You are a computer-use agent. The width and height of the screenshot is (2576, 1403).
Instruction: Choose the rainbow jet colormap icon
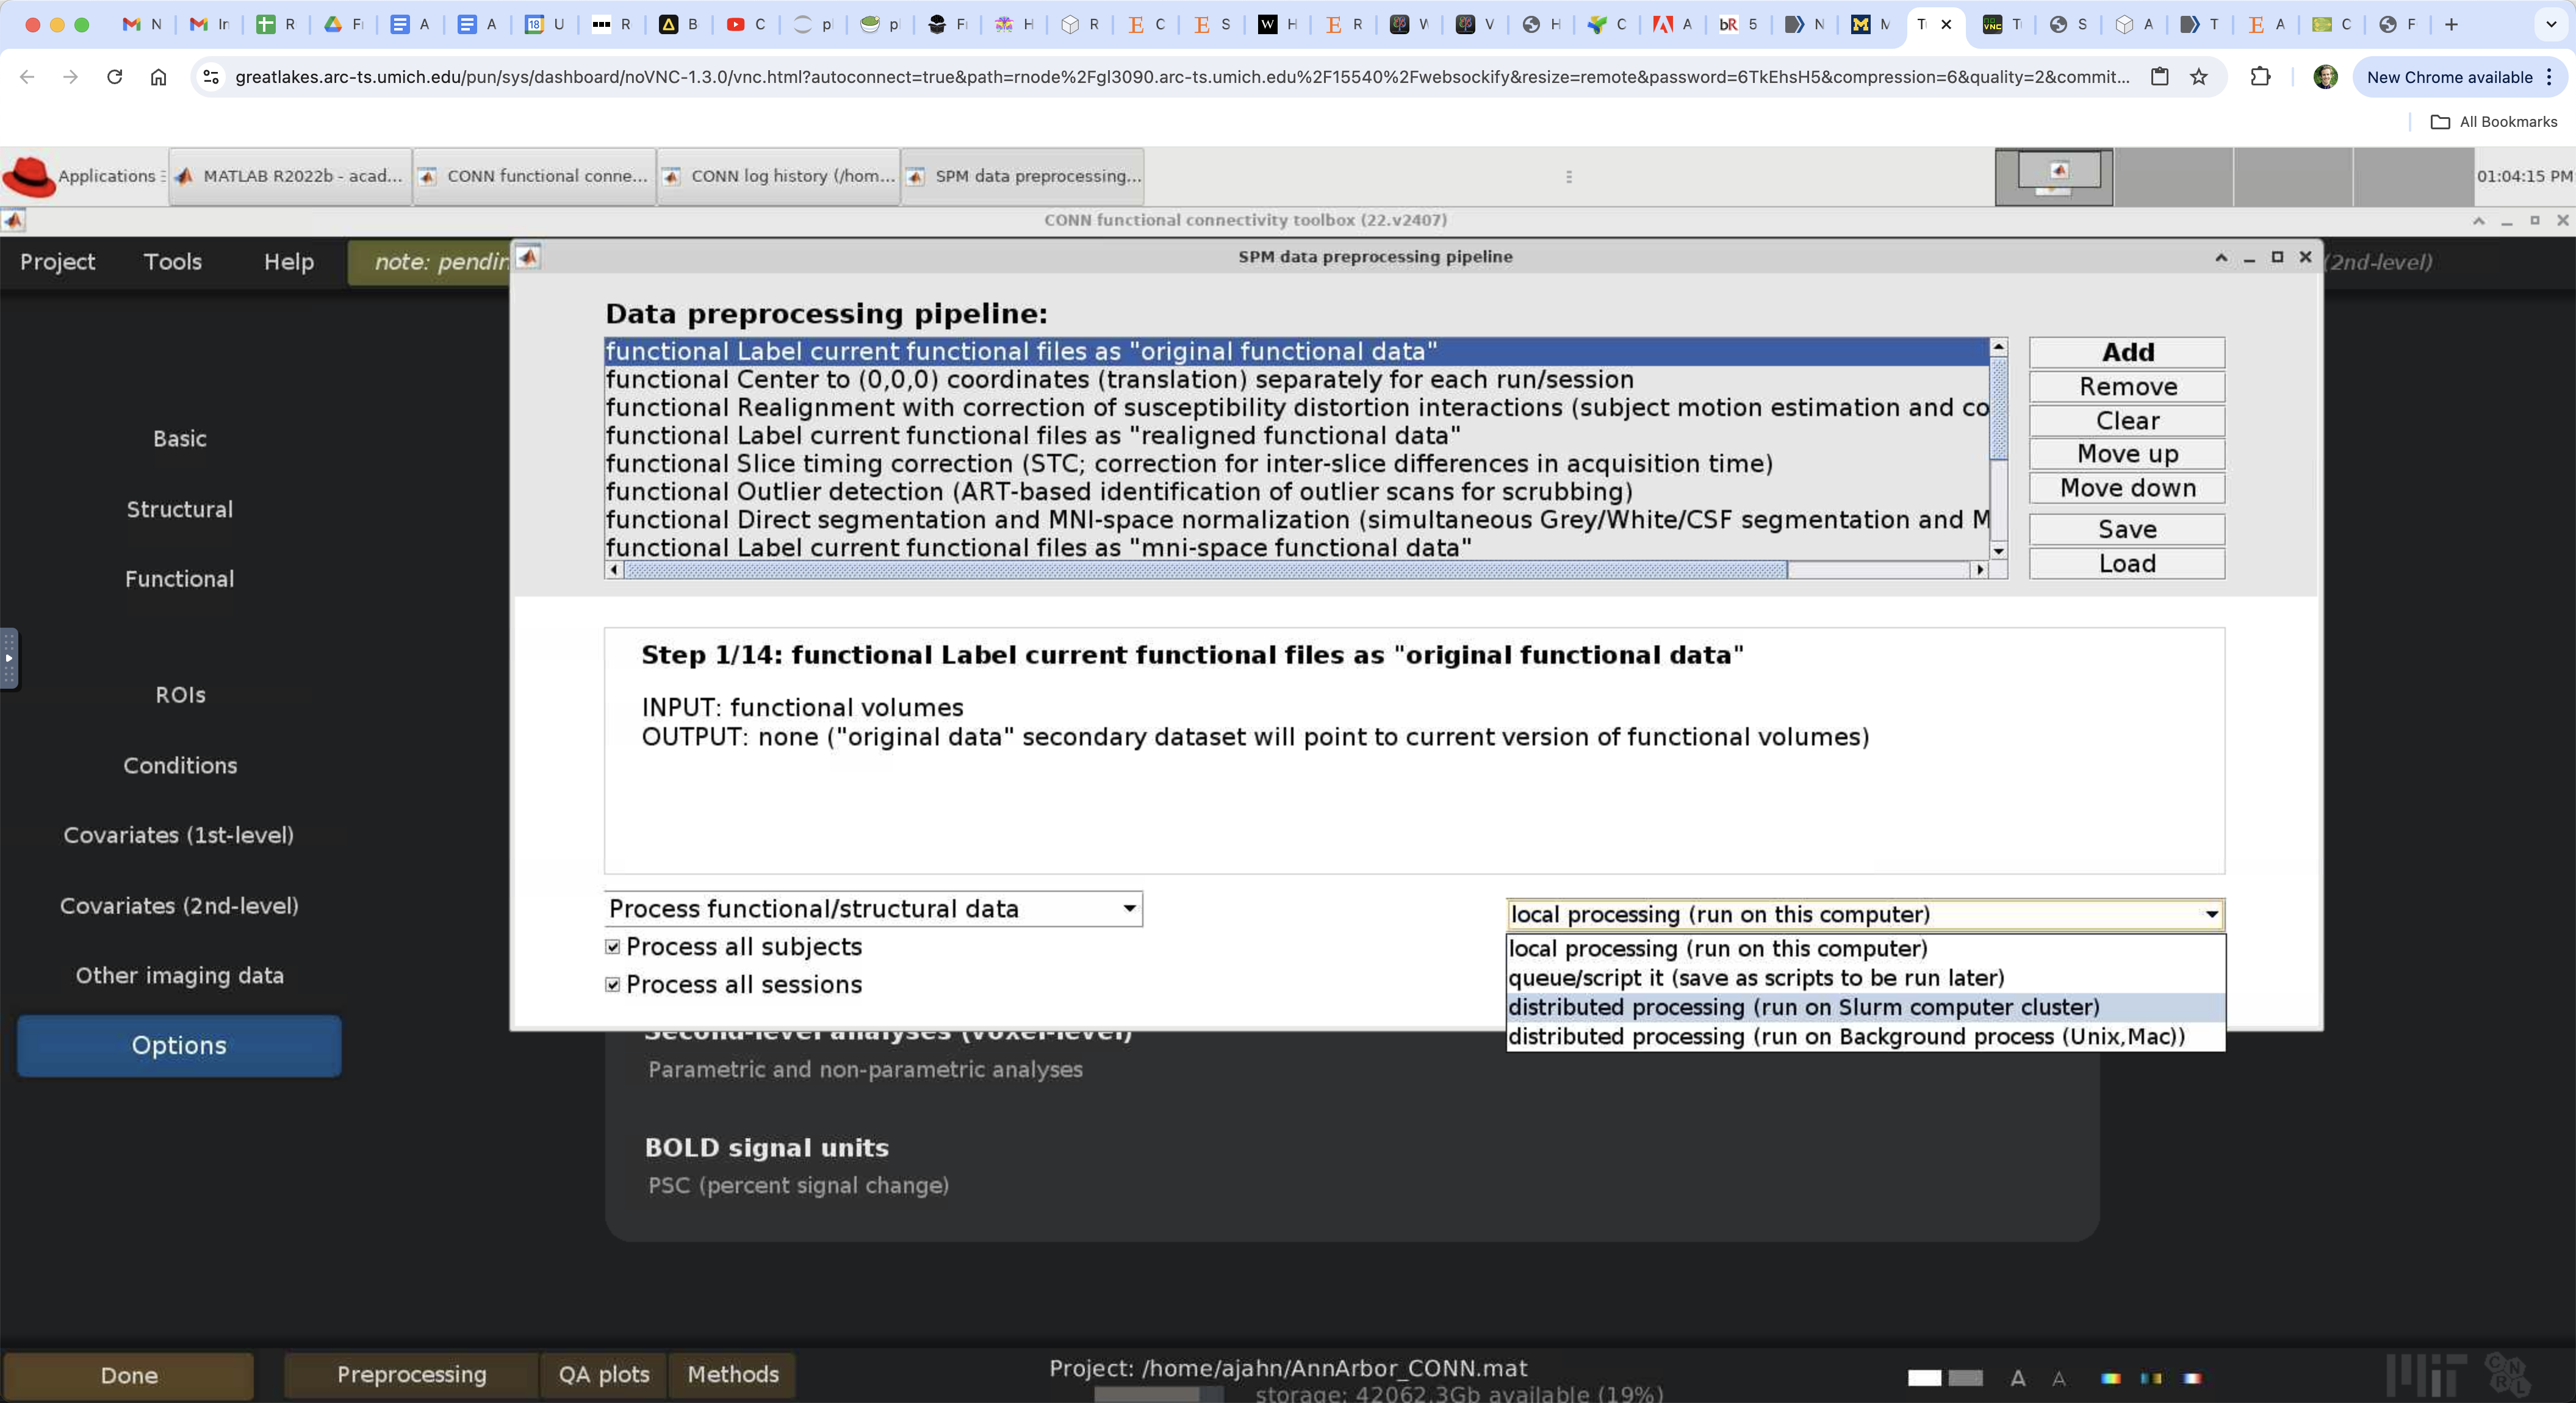click(2110, 1378)
